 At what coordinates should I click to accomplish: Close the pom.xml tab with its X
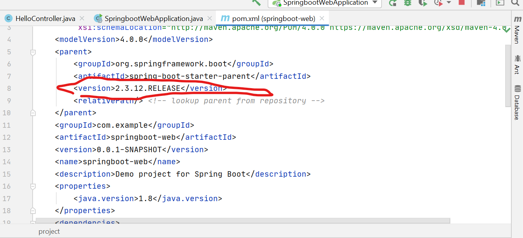(321, 18)
